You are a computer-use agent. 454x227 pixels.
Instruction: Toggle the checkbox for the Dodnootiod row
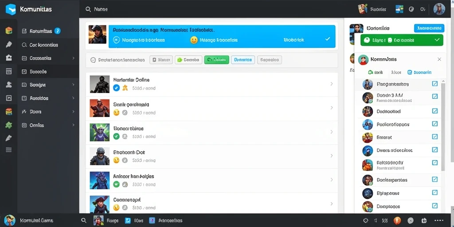[434, 111]
